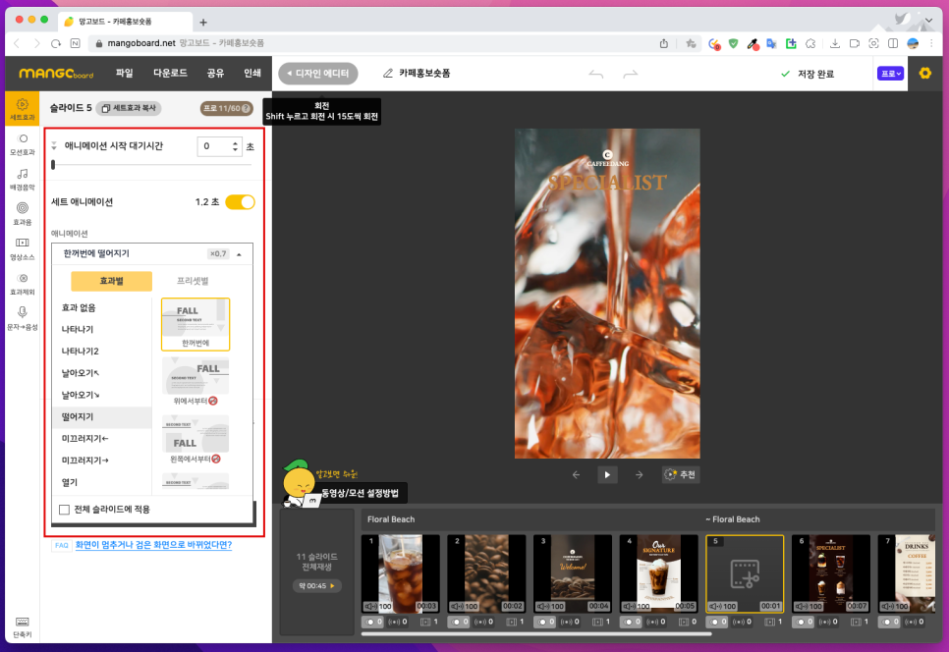The height and width of the screenshot is (652, 949).
Task: Click 세트효과 복사 button
Action: tap(129, 108)
